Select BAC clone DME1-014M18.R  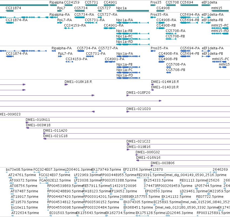point(165,82)
